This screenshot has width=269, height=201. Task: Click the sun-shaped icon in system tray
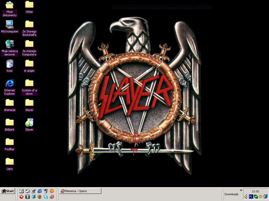[260, 196]
